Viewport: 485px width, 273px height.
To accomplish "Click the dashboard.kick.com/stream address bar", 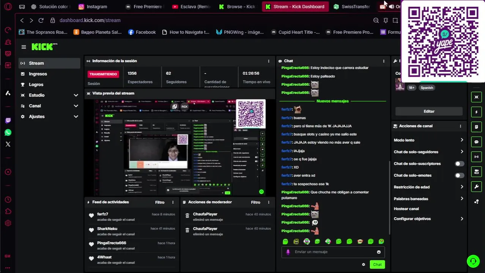I will [x=90, y=20].
